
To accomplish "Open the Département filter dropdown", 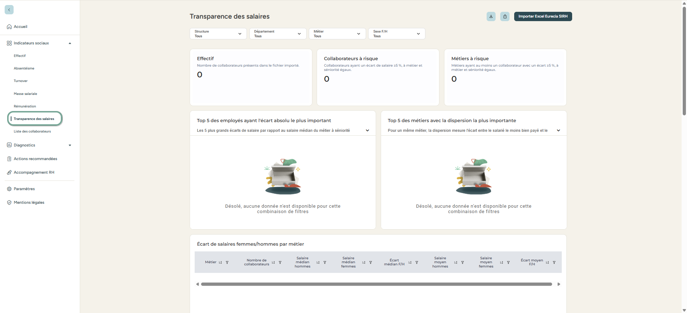I will click(278, 34).
